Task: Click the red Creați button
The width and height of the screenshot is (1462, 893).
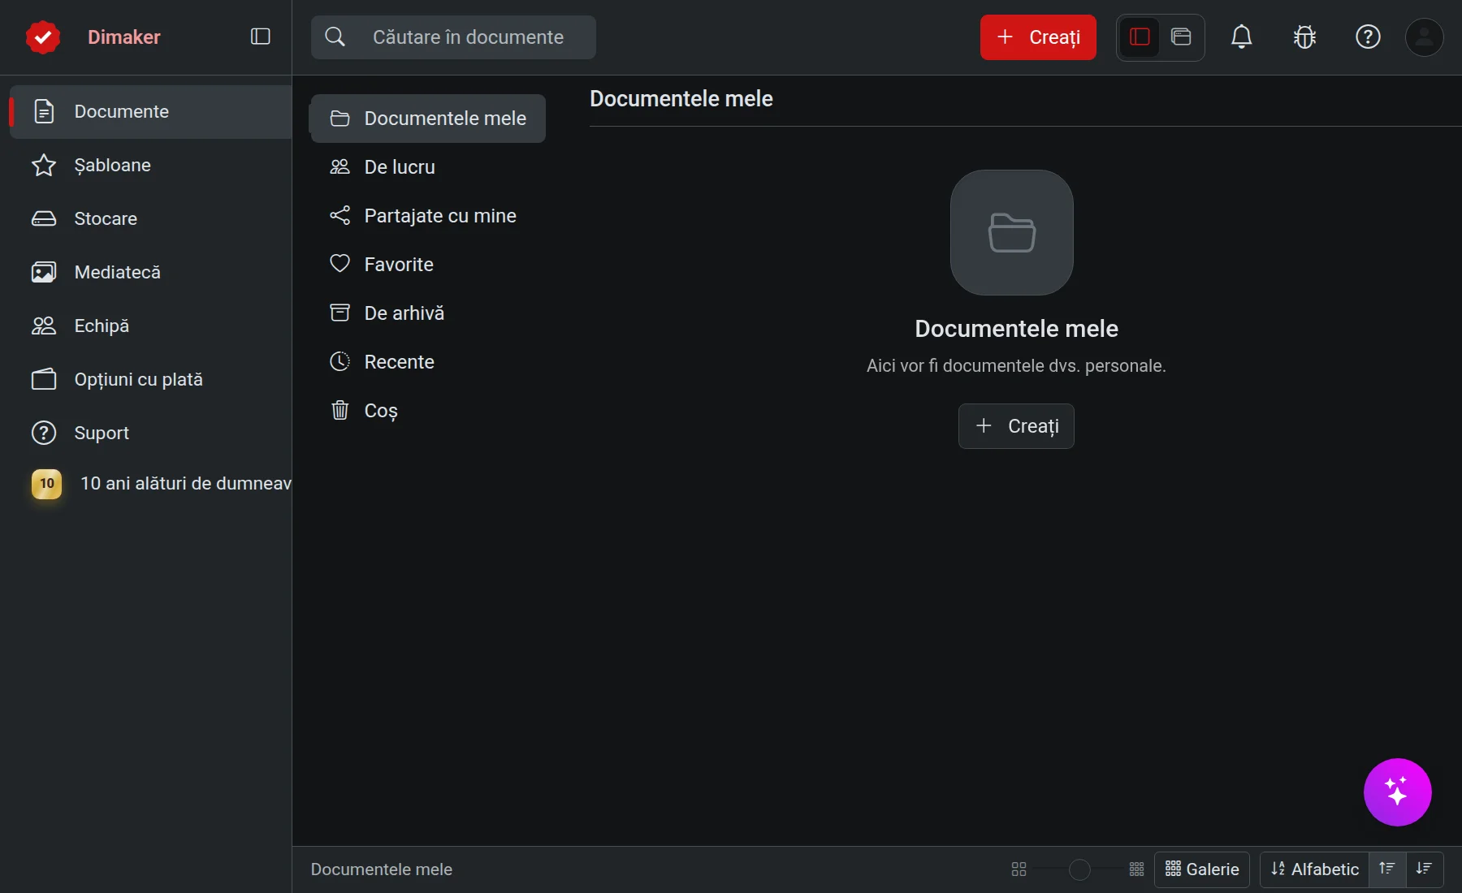Action: point(1038,37)
